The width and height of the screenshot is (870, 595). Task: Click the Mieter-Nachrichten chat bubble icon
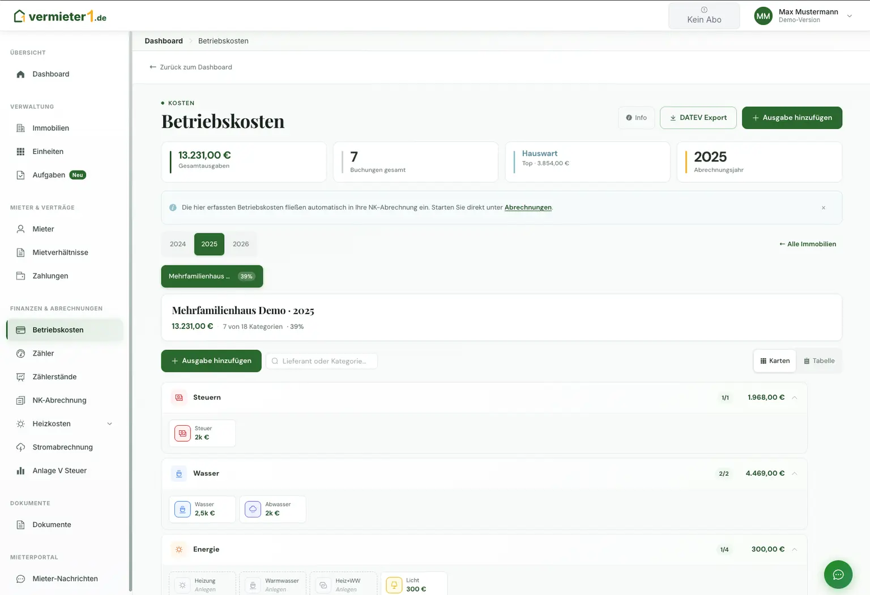pos(21,579)
